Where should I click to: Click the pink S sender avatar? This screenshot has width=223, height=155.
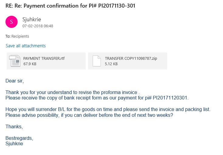[12, 22]
